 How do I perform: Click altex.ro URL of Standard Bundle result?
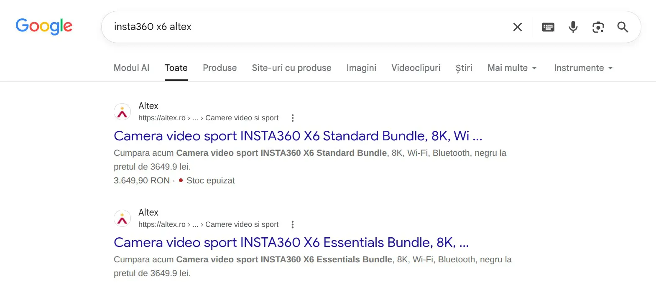pyautogui.click(x=208, y=118)
